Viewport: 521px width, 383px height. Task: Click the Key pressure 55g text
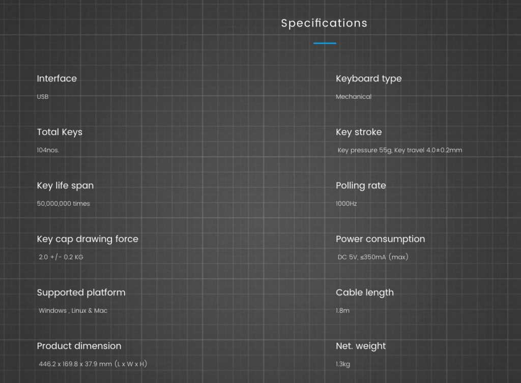[365, 150]
